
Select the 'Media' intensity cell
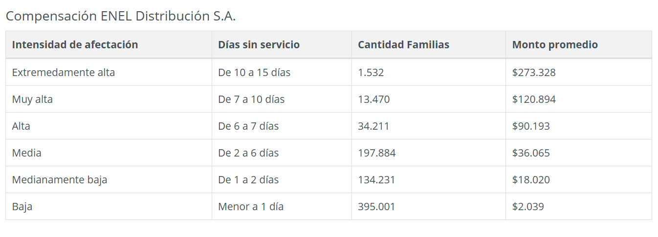pyautogui.click(x=27, y=153)
